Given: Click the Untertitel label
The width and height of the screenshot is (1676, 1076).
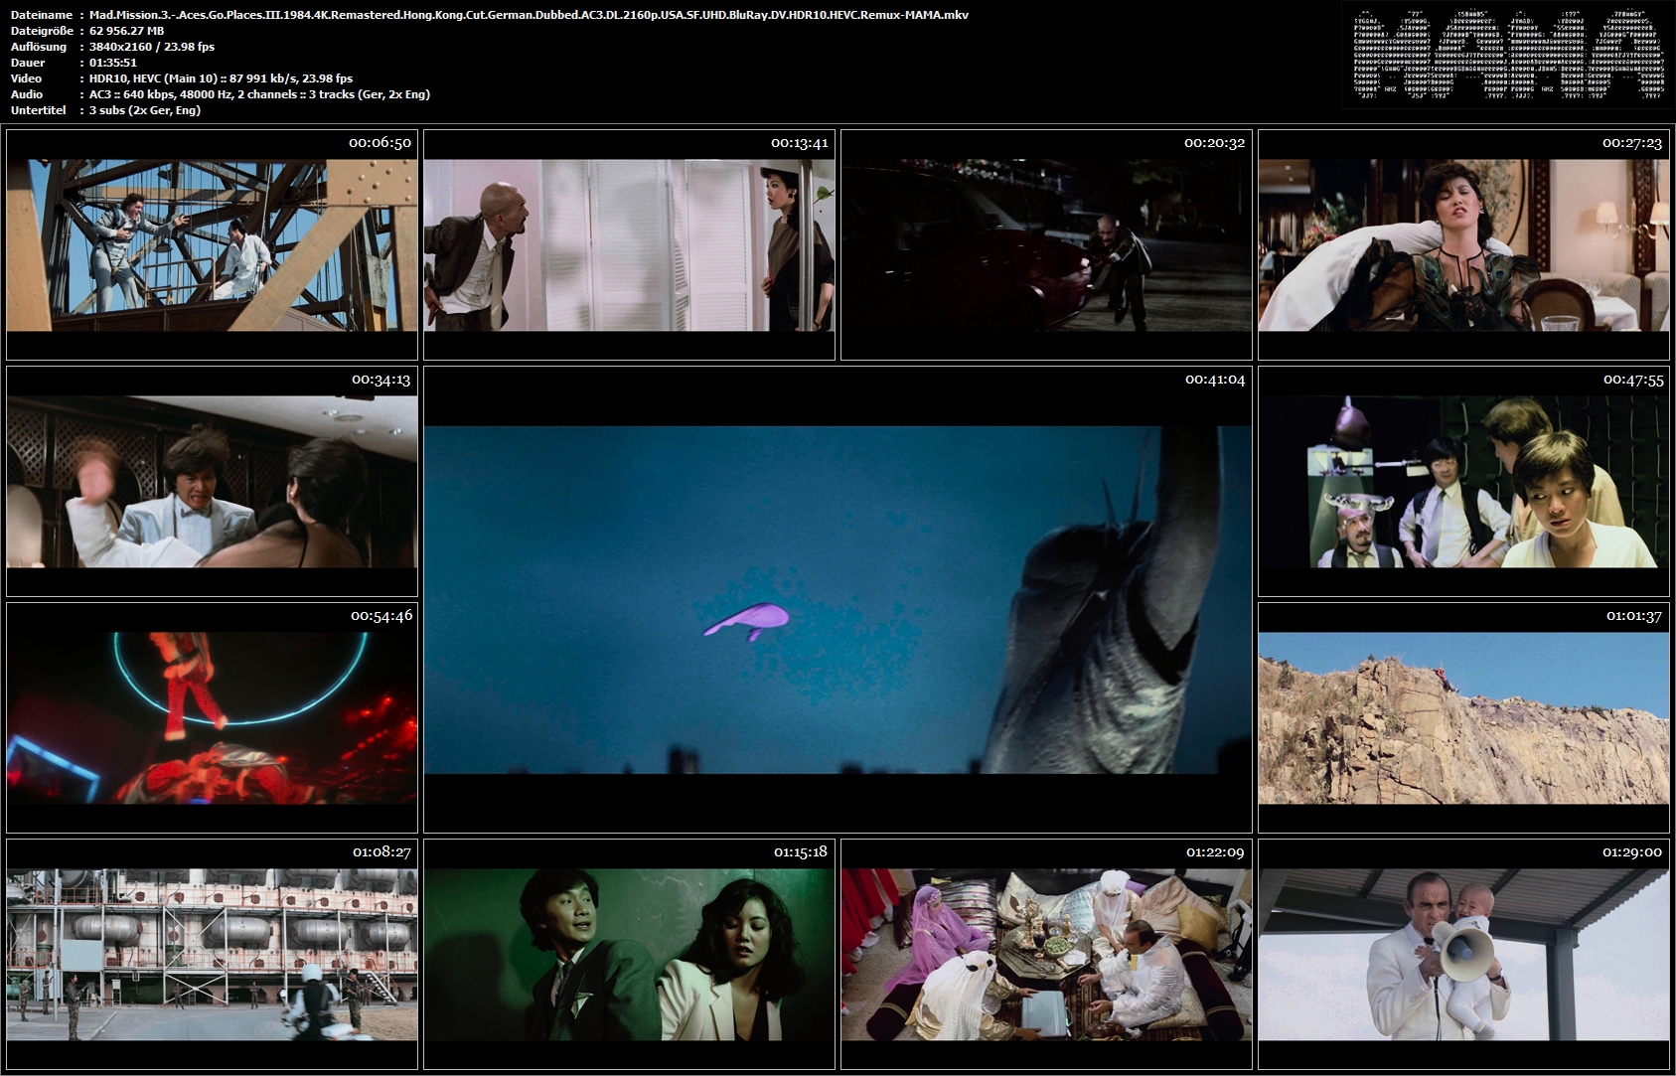Looking at the screenshot, I should (39, 110).
